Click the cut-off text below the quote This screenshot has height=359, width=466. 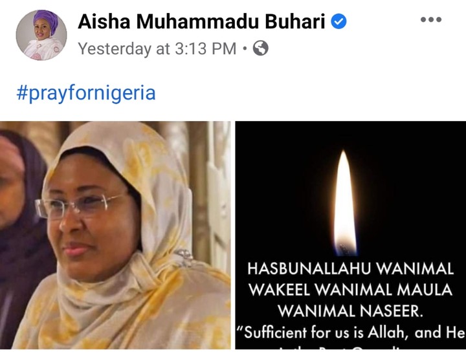point(342,347)
